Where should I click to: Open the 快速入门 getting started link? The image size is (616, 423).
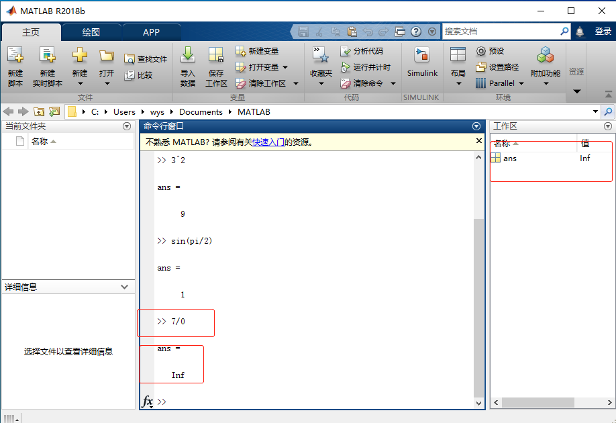268,142
